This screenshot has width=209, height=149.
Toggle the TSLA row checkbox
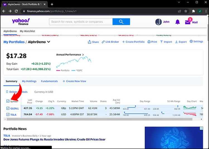(8, 114)
